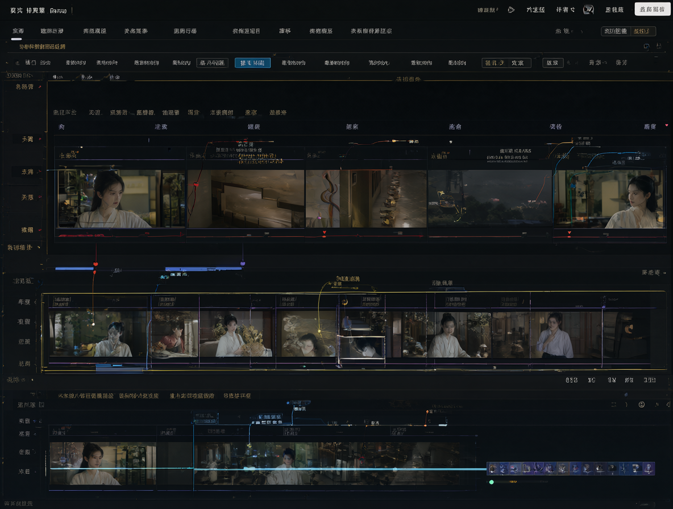Select the red triangle marker under the corridor thumbnail
Viewport: 673px width, 509px height.
pos(325,232)
